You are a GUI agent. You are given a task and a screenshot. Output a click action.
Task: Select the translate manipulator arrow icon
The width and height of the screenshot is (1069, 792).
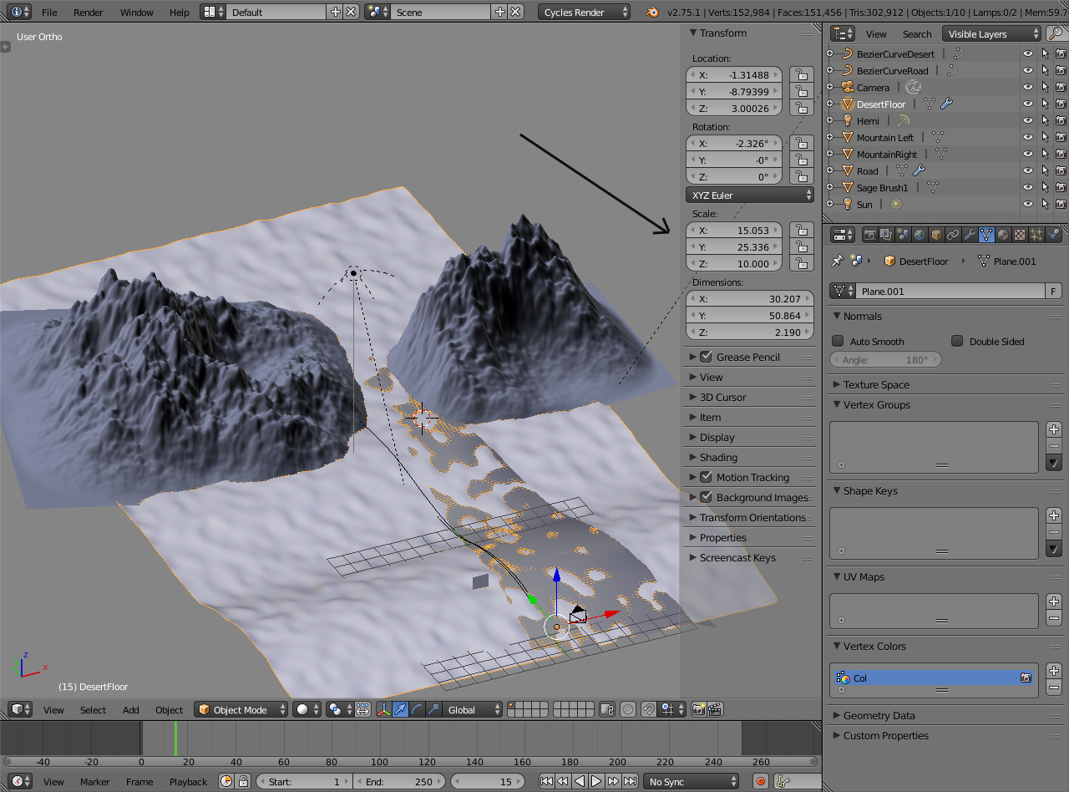400,709
